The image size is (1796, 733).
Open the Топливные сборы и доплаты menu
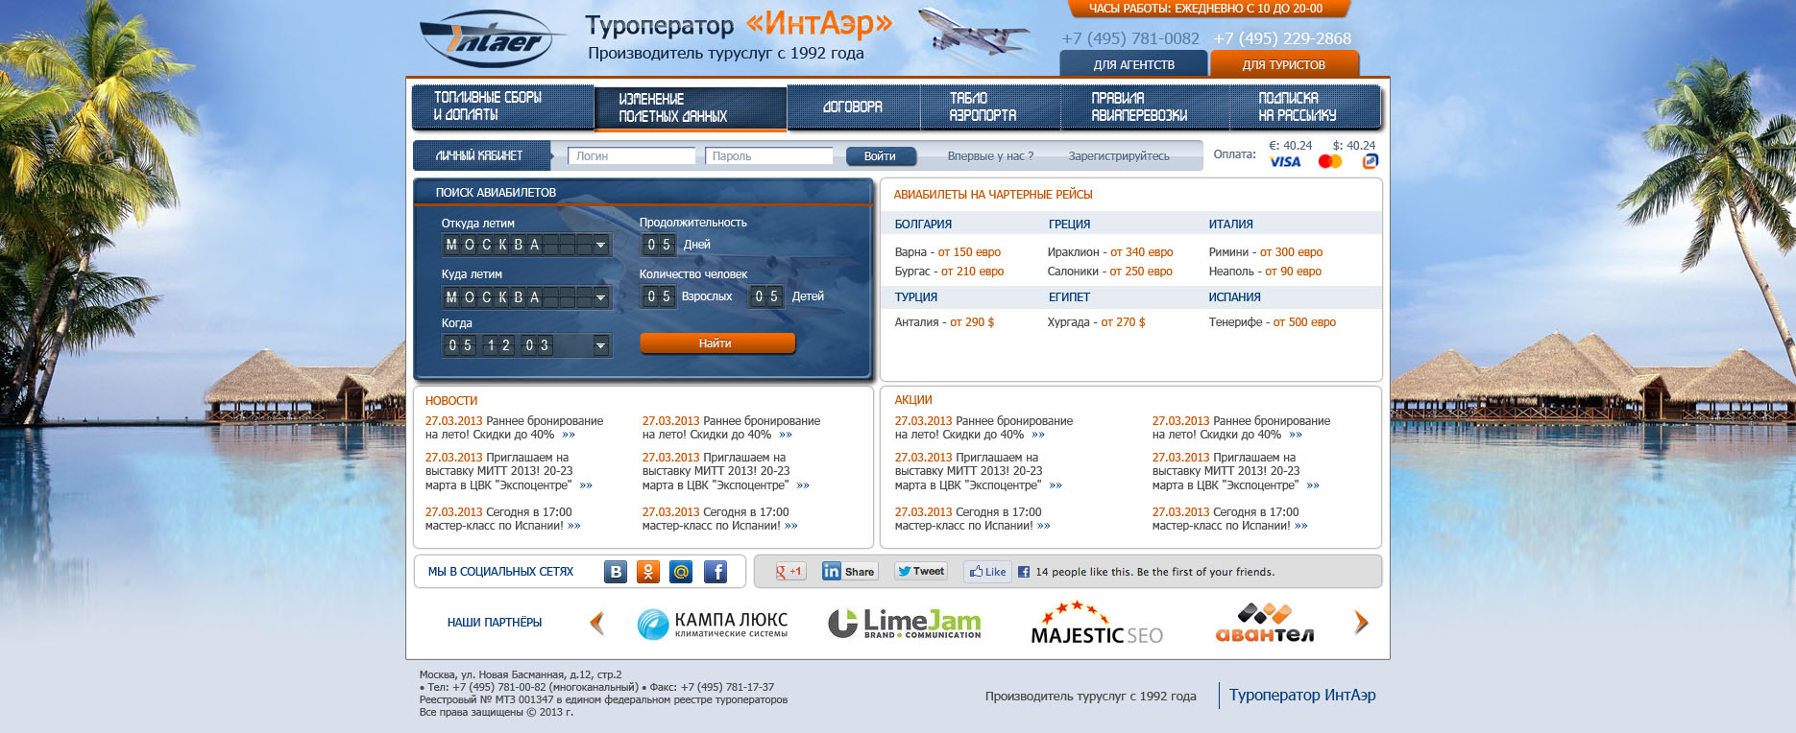[503, 106]
